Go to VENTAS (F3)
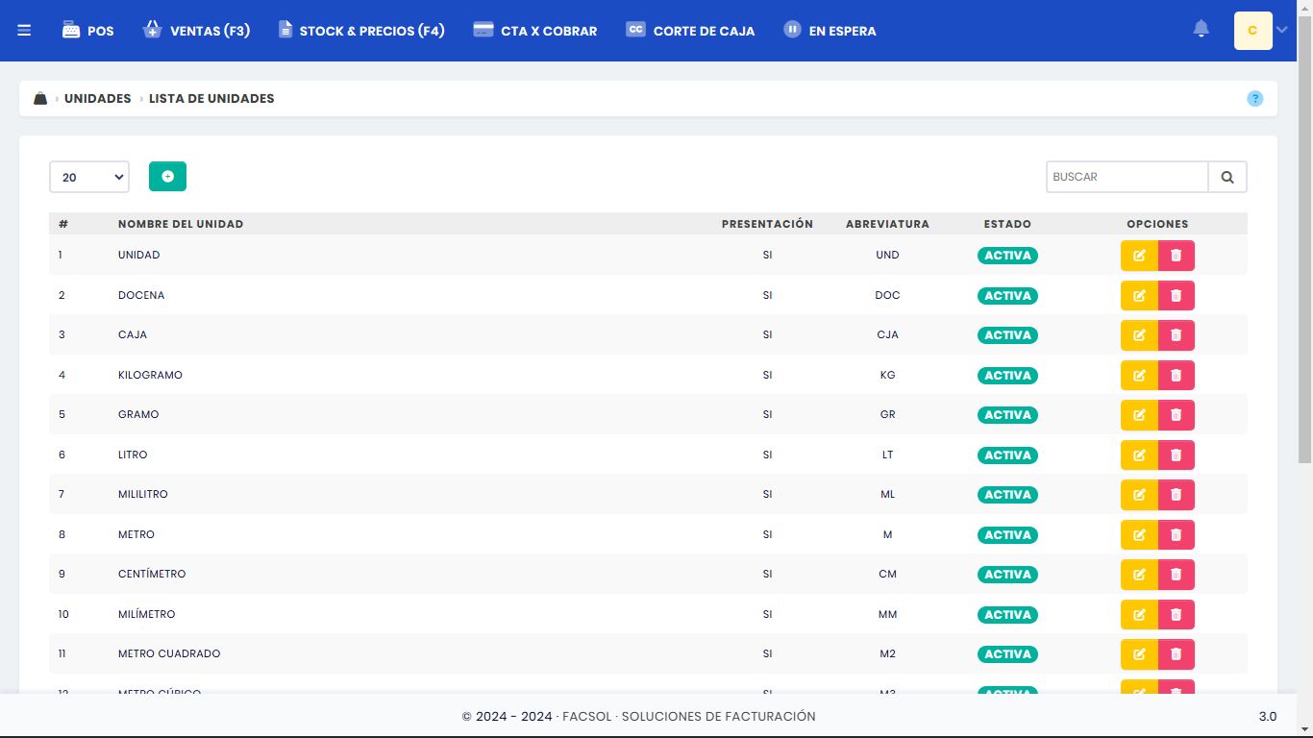Screen dimensions: 1313x738 pos(196,31)
